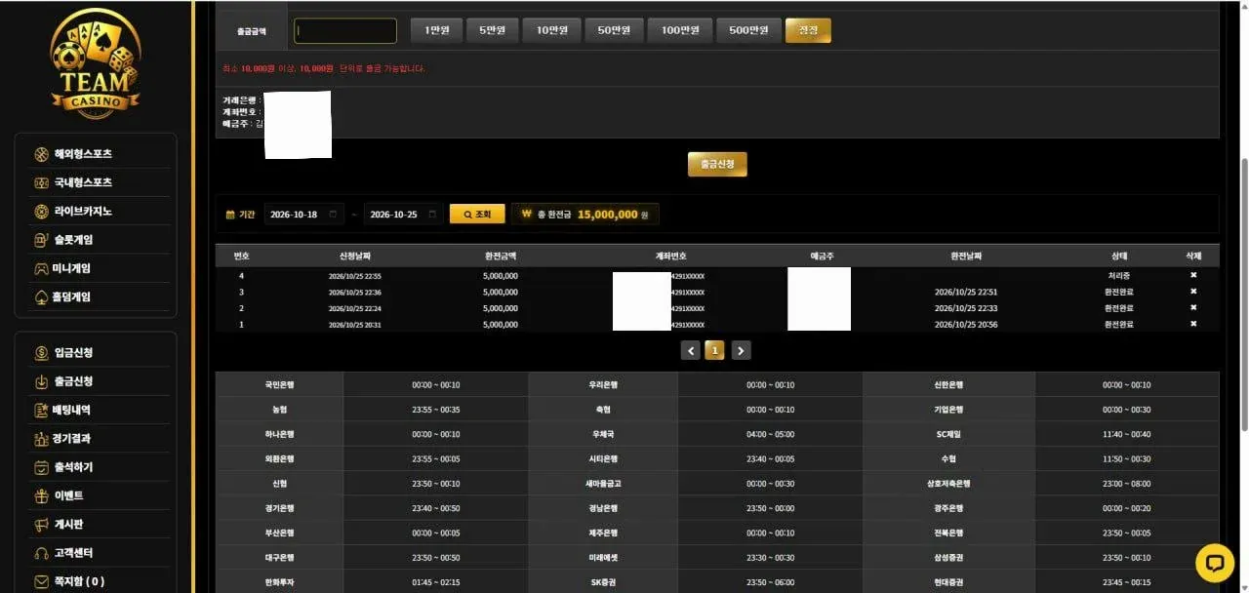Submit the gold 출금신청 button below account info
Screen dimensions: 1249x593
[717, 164]
